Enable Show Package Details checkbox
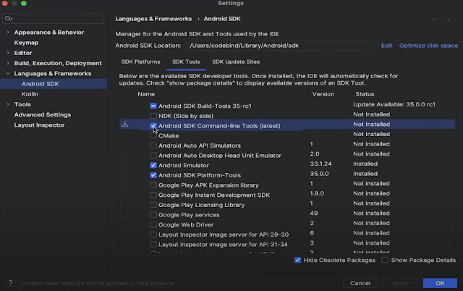The width and height of the screenshot is (463, 291). 385,260
